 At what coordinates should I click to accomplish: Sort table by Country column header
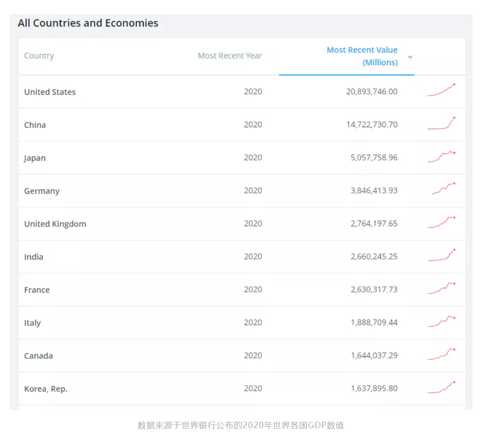point(39,56)
